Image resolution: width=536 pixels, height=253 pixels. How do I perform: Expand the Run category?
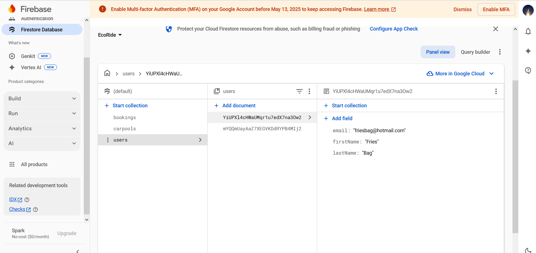42,113
